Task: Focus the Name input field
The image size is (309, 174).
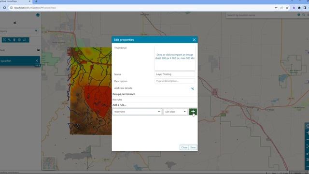Action: coord(175,74)
